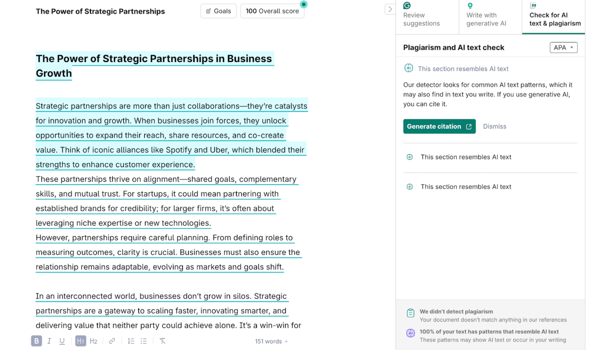
Task: View the 100 Overall score details
Action: pos(272,11)
